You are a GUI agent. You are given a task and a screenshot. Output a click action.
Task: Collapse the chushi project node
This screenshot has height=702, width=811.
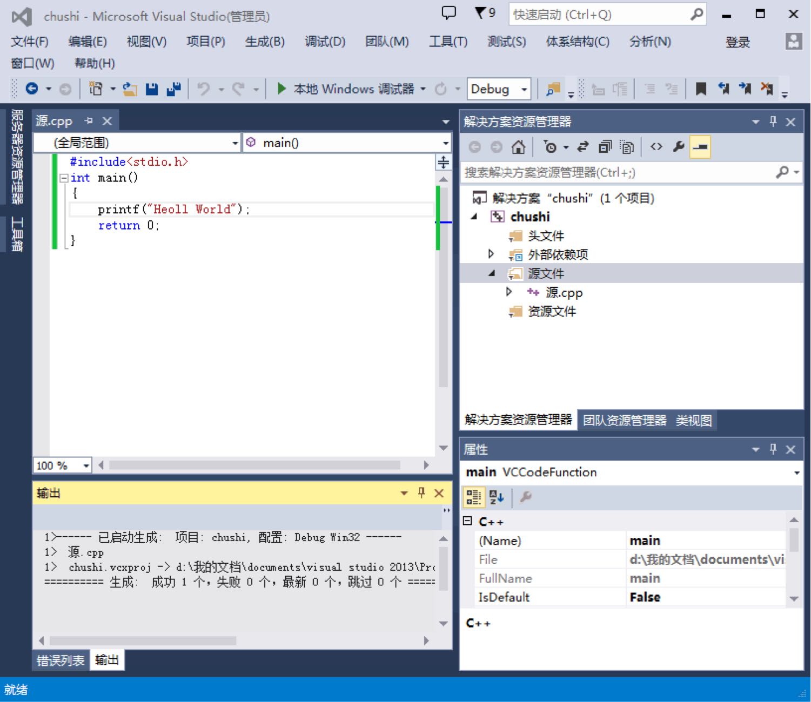[x=474, y=217]
